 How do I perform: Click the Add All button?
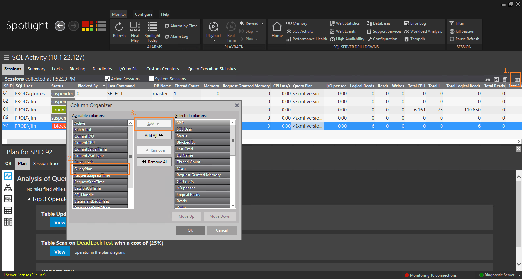tap(154, 135)
